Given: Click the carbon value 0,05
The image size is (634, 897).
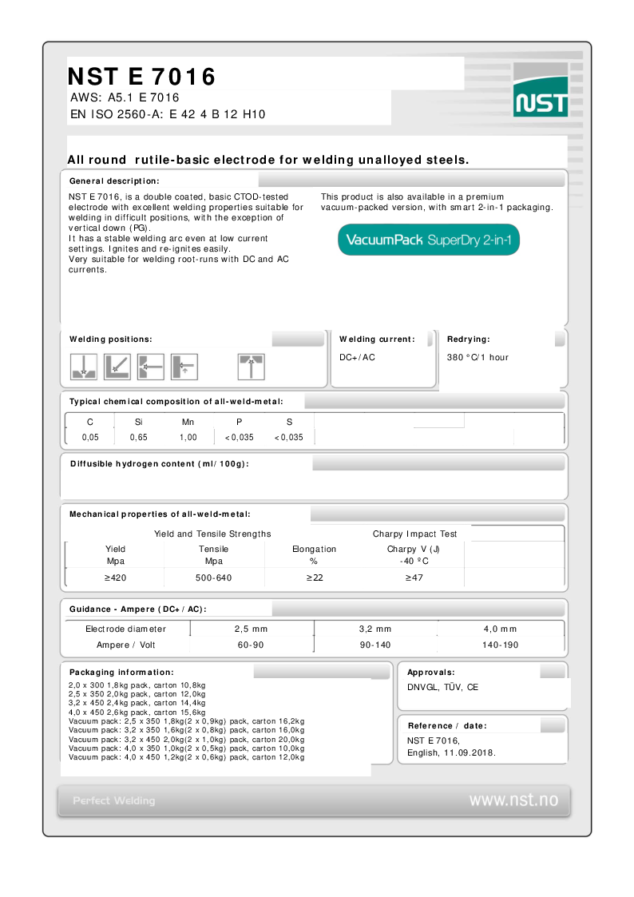Looking at the screenshot, I should [90, 438].
